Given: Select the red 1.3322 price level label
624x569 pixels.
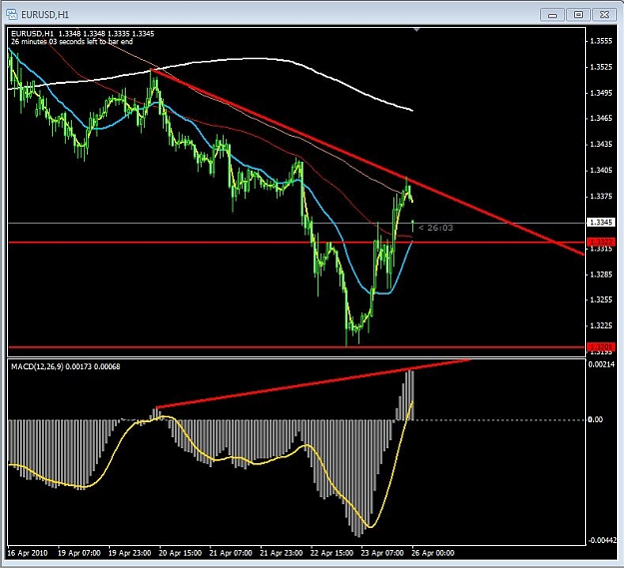Looking at the screenshot, I should (x=601, y=242).
